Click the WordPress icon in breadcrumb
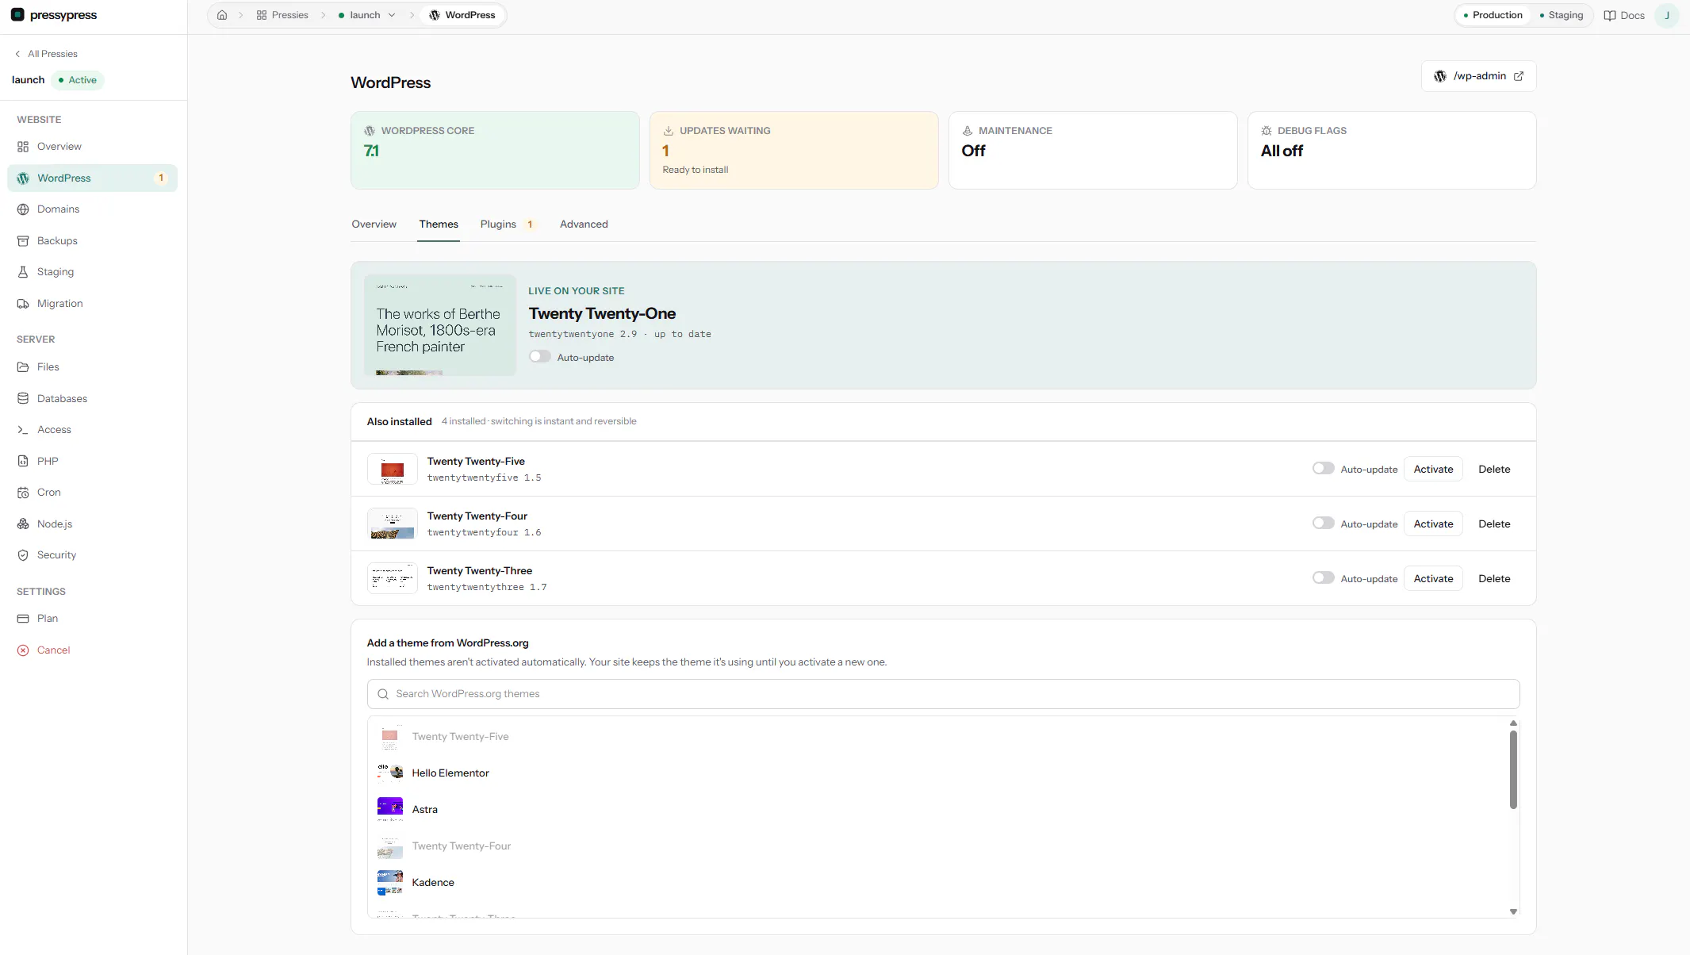Image resolution: width=1690 pixels, height=955 pixels. click(435, 15)
